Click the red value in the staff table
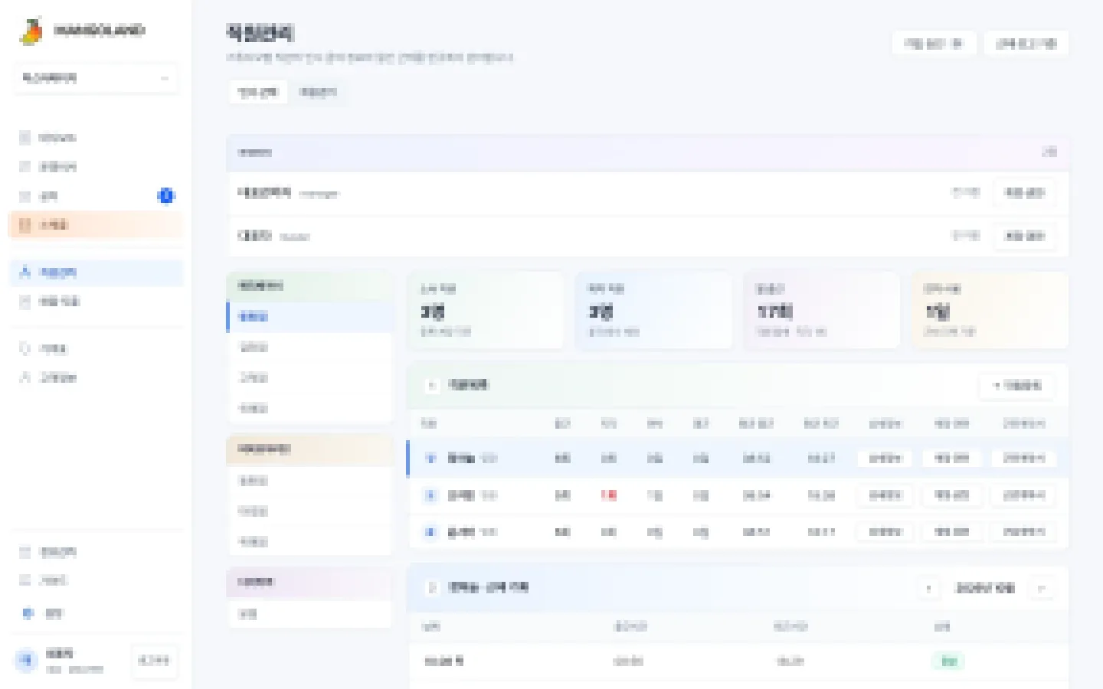Image resolution: width=1103 pixels, height=689 pixels. coord(609,495)
